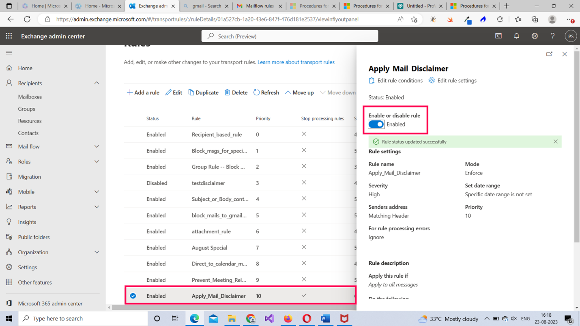The width and height of the screenshot is (580, 326).
Task: Open Cloud Shell icon in header
Action: (x=498, y=36)
